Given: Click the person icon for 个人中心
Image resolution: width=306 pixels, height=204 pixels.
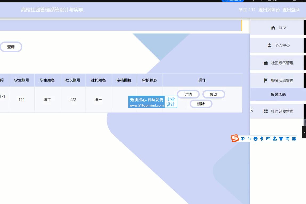Looking at the screenshot, I should [269, 45].
